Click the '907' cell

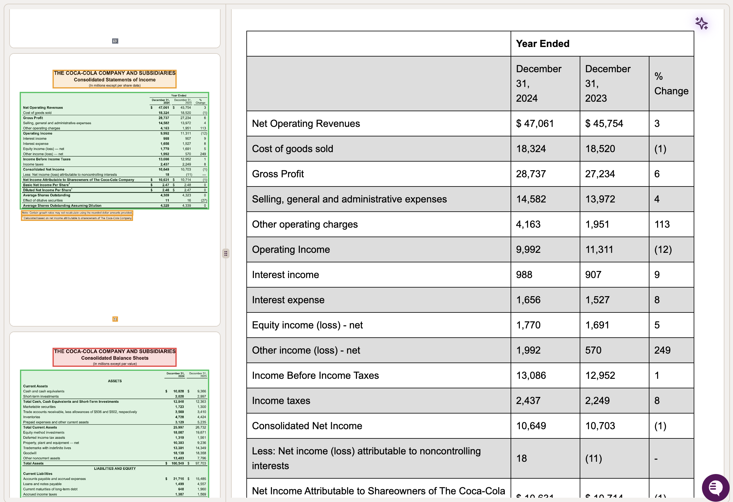(614, 275)
